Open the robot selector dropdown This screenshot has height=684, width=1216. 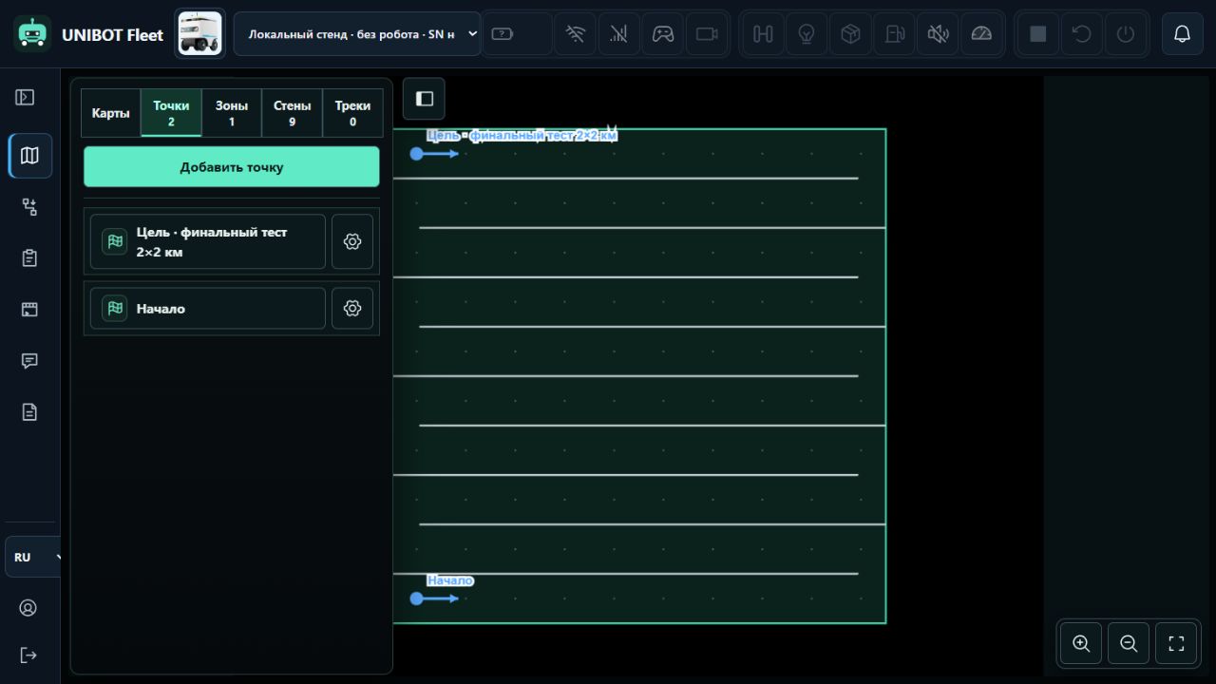357,34
